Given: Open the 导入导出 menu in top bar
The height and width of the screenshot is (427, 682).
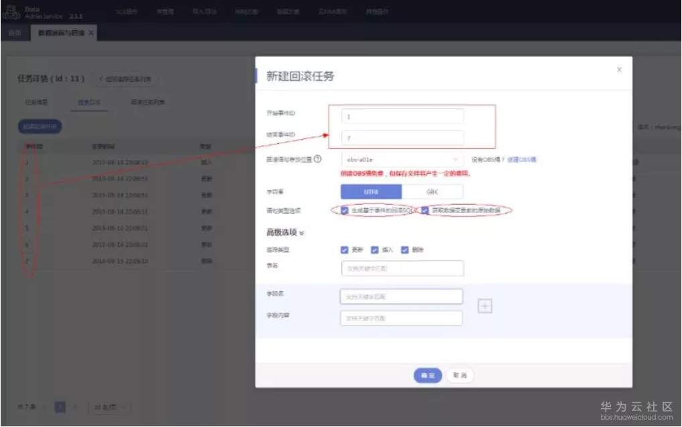Looking at the screenshot, I should tap(205, 12).
